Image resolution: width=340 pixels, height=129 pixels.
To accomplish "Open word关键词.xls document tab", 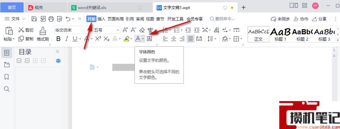I will point(110,8).
